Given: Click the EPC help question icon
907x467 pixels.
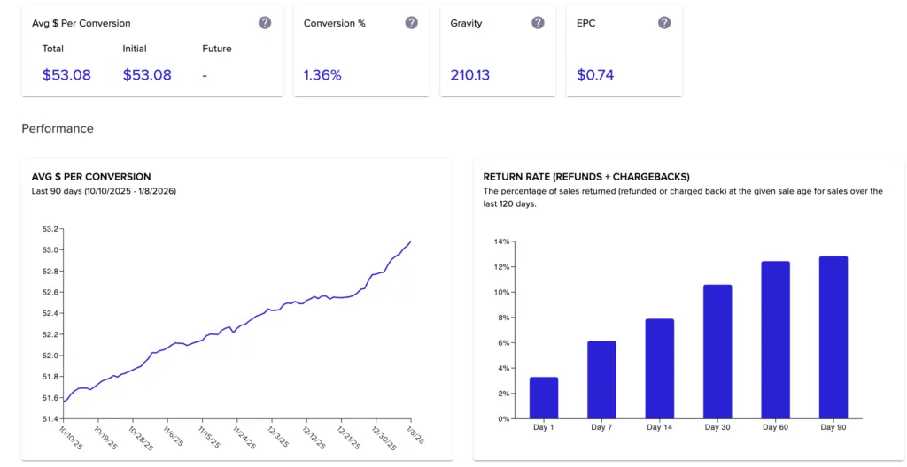Looking at the screenshot, I should [x=664, y=23].
